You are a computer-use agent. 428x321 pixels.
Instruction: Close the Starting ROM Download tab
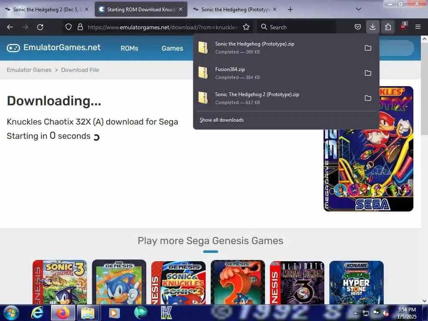click(x=181, y=9)
